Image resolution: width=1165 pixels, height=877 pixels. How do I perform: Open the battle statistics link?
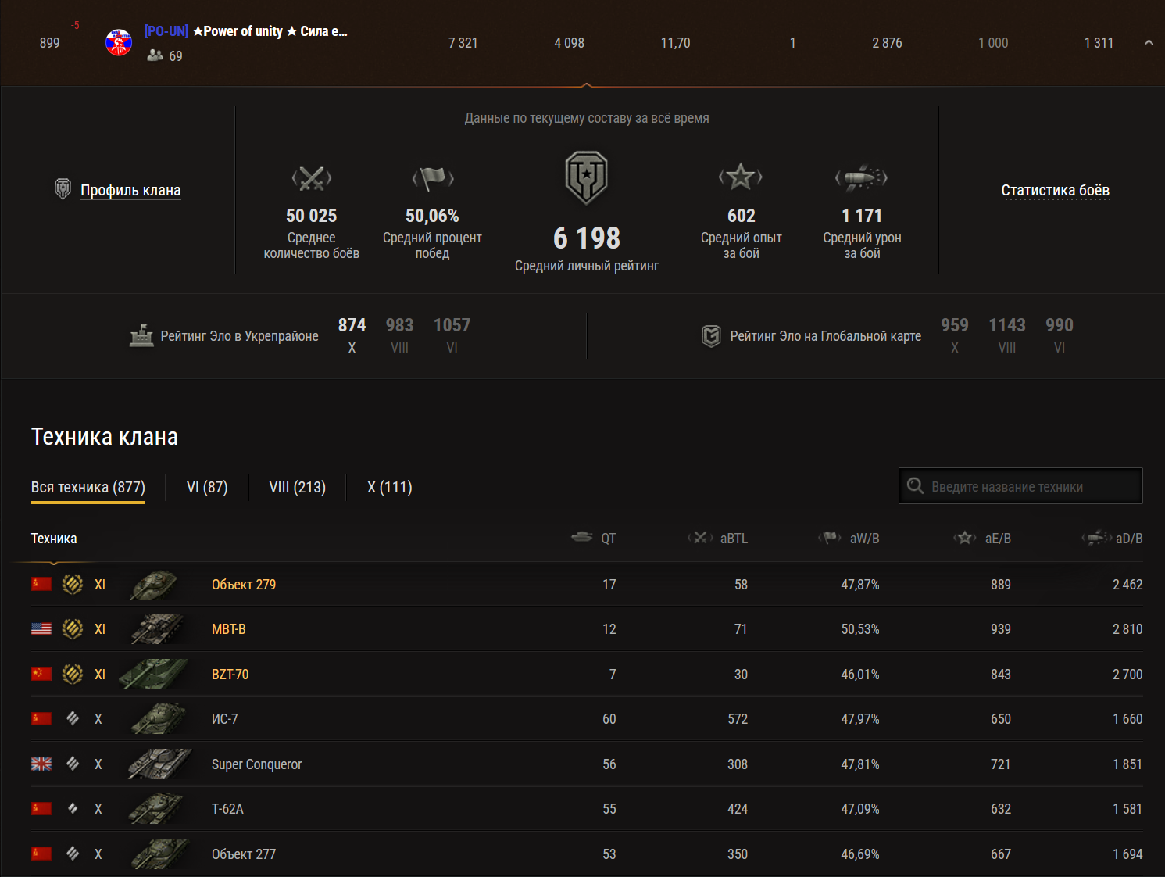pos(1055,190)
